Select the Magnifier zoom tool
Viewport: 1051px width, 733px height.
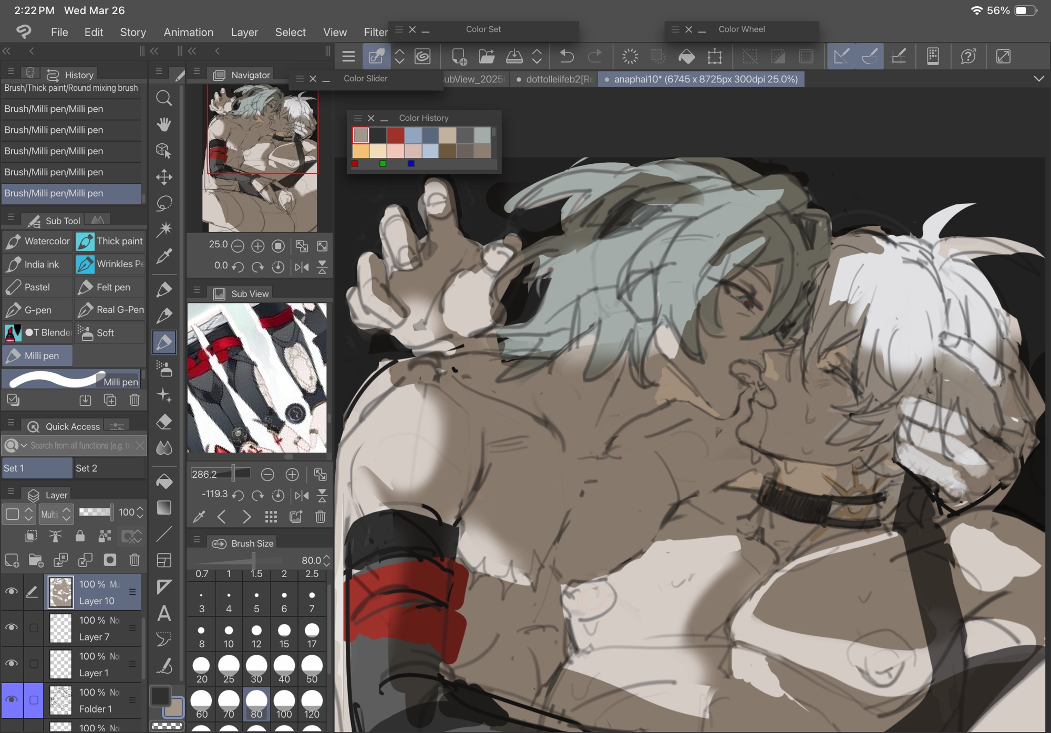(164, 98)
